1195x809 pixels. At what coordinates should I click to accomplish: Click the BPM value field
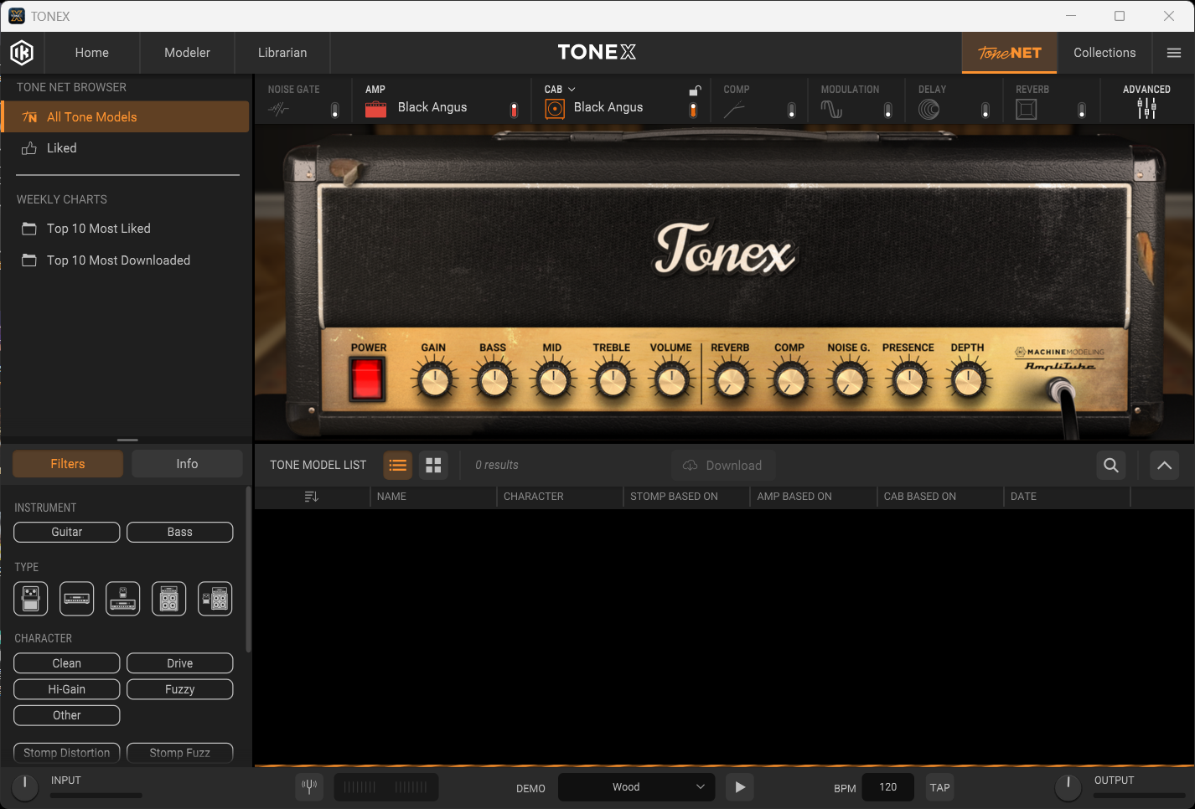click(x=888, y=787)
